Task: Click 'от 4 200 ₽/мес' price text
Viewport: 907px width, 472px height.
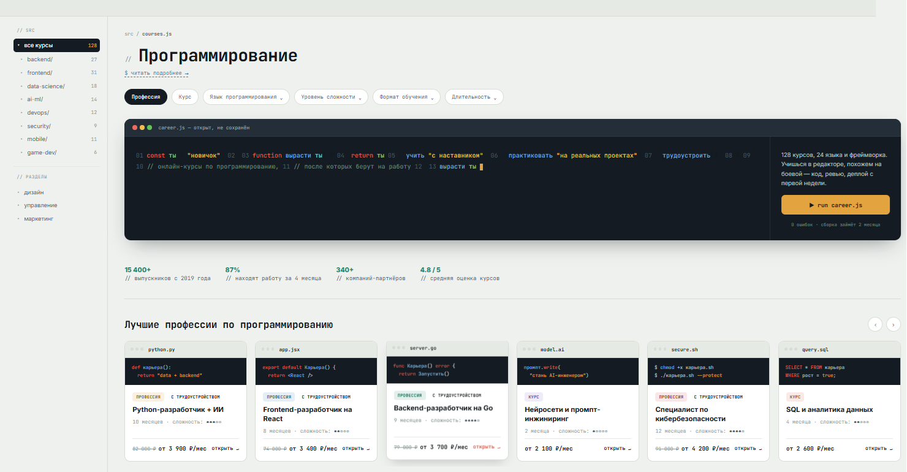Action: tap(706, 449)
